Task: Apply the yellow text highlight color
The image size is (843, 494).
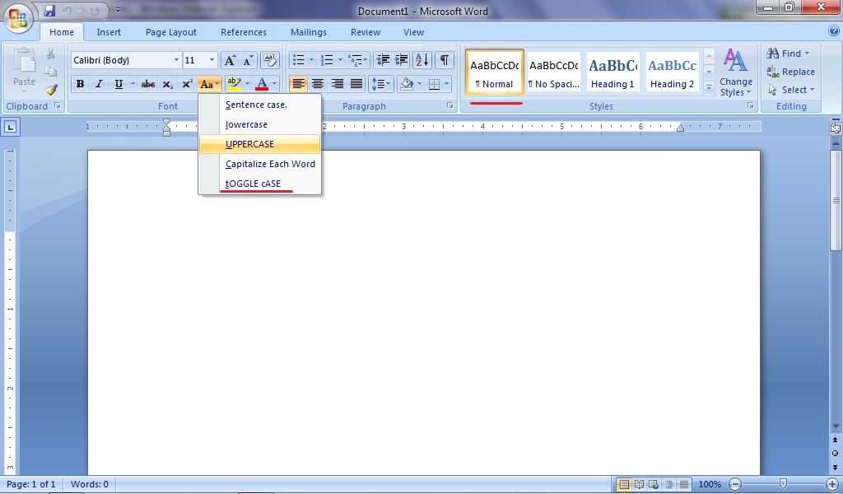Action: click(x=235, y=84)
